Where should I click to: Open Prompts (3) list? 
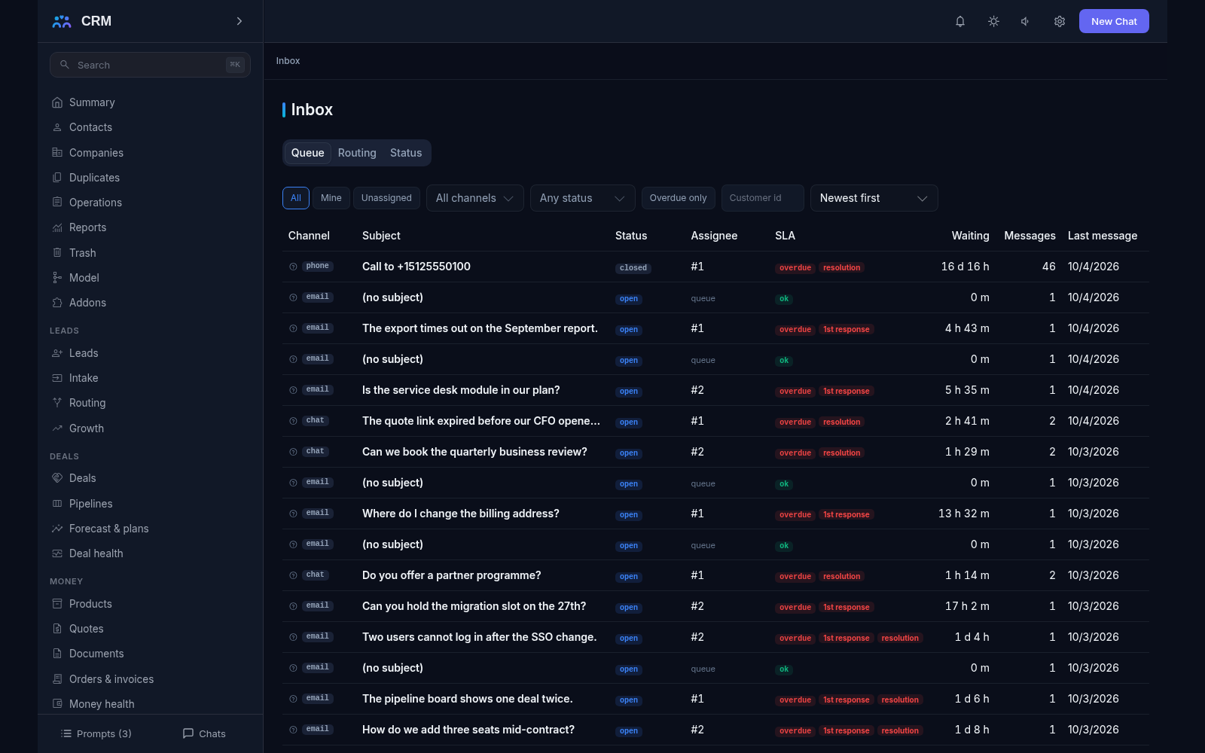[96, 733]
